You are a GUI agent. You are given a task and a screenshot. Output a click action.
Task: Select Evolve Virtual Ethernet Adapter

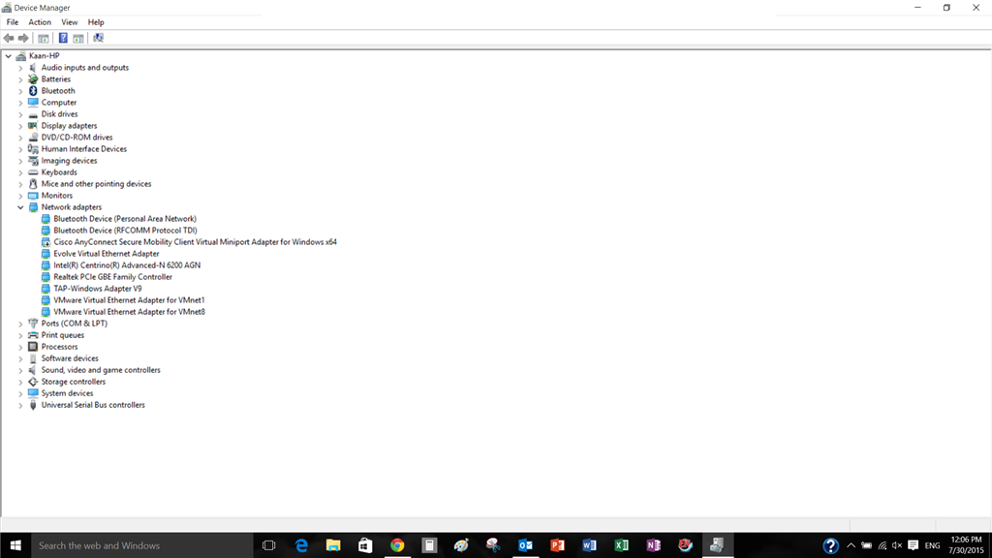(x=107, y=254)
